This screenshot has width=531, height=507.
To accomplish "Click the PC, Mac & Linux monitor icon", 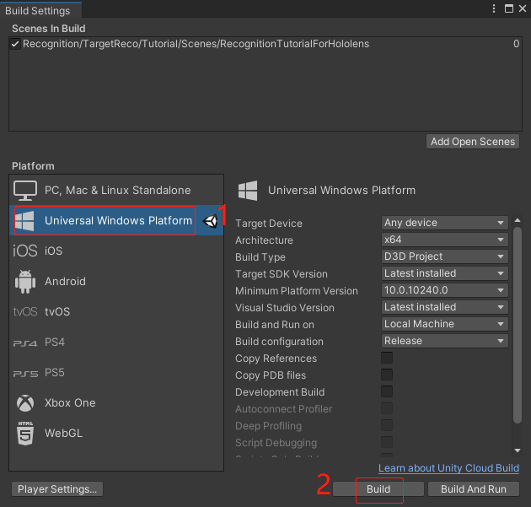I will pyautogui.click(x=25, y=191).
